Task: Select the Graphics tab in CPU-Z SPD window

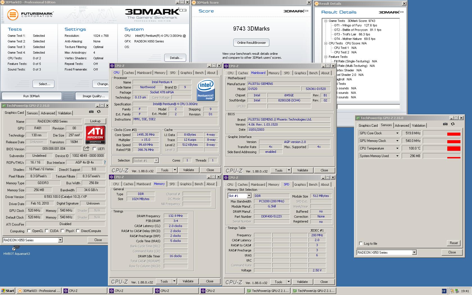Action: [x=300, y=185]
